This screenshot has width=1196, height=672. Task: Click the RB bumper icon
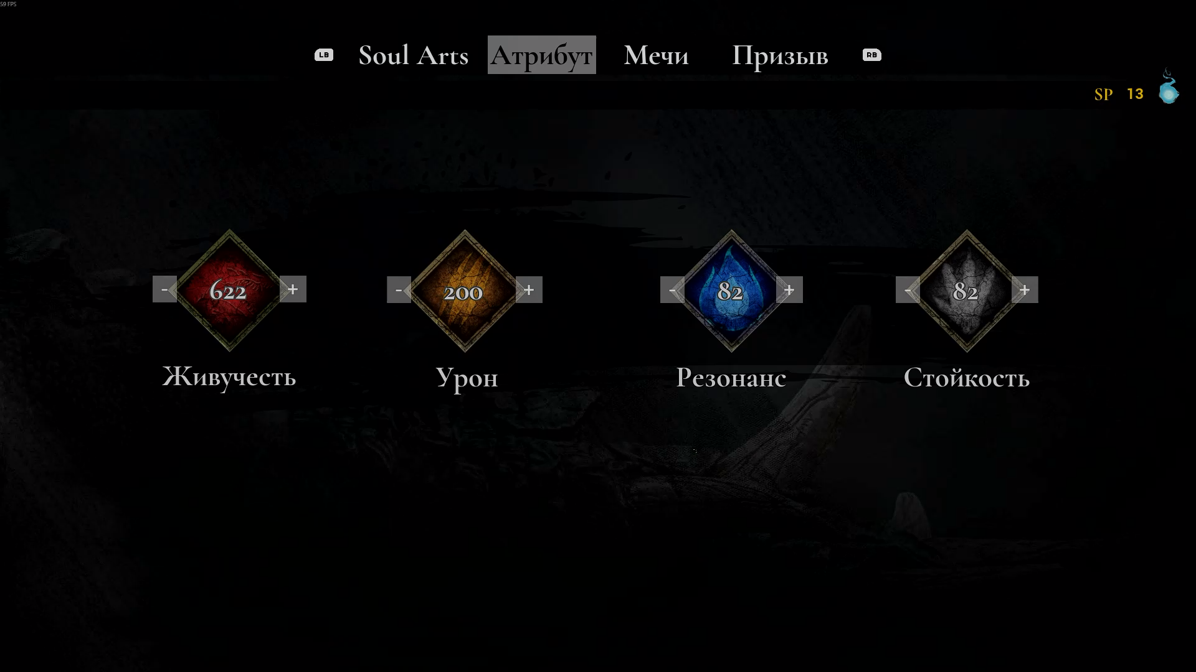(x=872, y=55)
